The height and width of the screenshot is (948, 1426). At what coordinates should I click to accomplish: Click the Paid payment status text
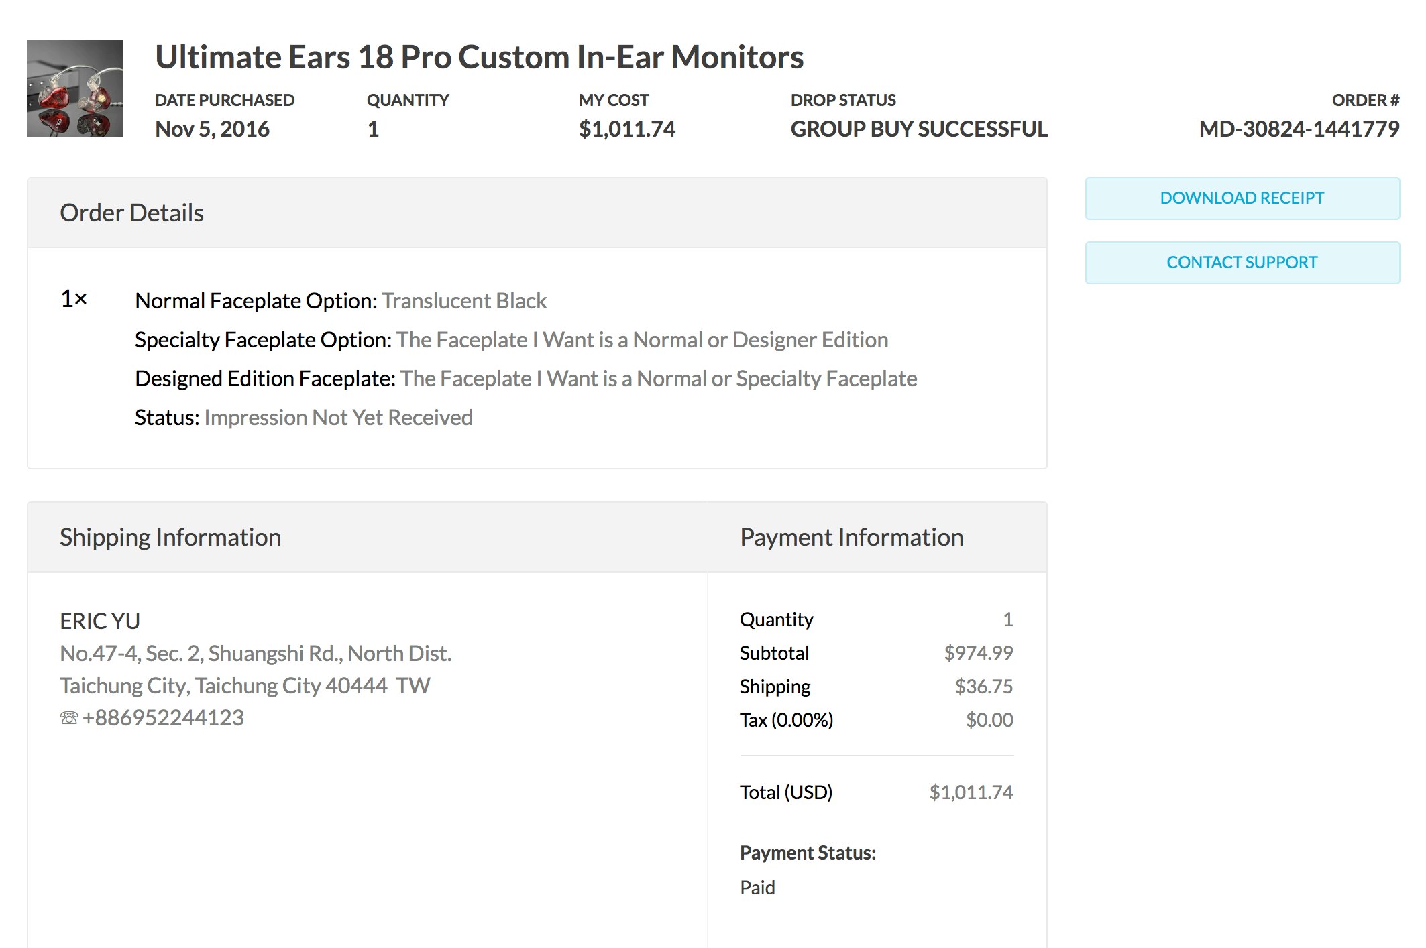[x=757, y=888]
